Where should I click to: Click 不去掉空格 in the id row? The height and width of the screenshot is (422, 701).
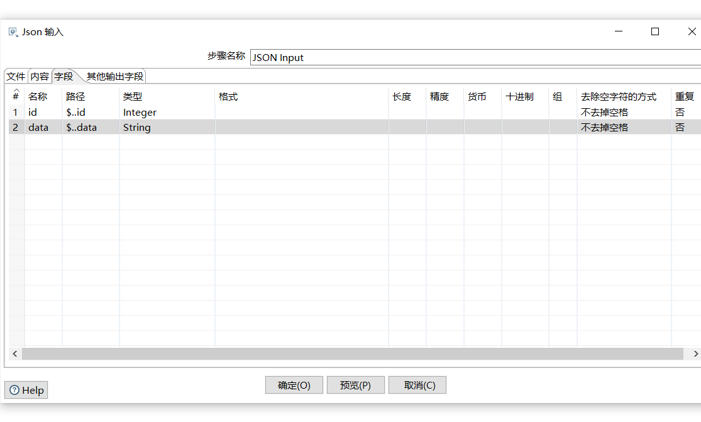[x=624, y=112]
